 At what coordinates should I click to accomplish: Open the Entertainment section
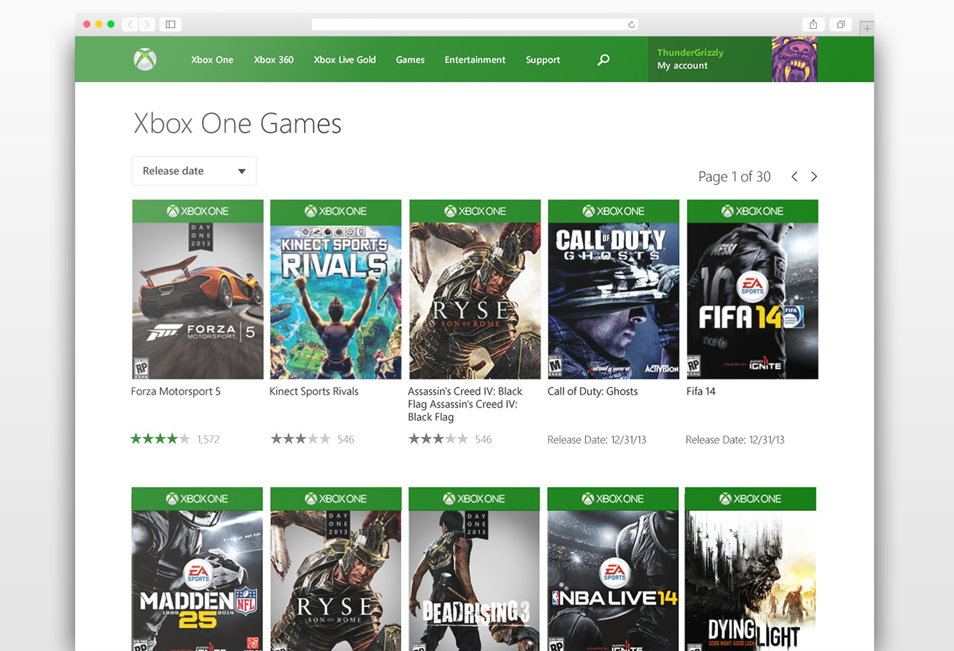[x=475, y=60]
